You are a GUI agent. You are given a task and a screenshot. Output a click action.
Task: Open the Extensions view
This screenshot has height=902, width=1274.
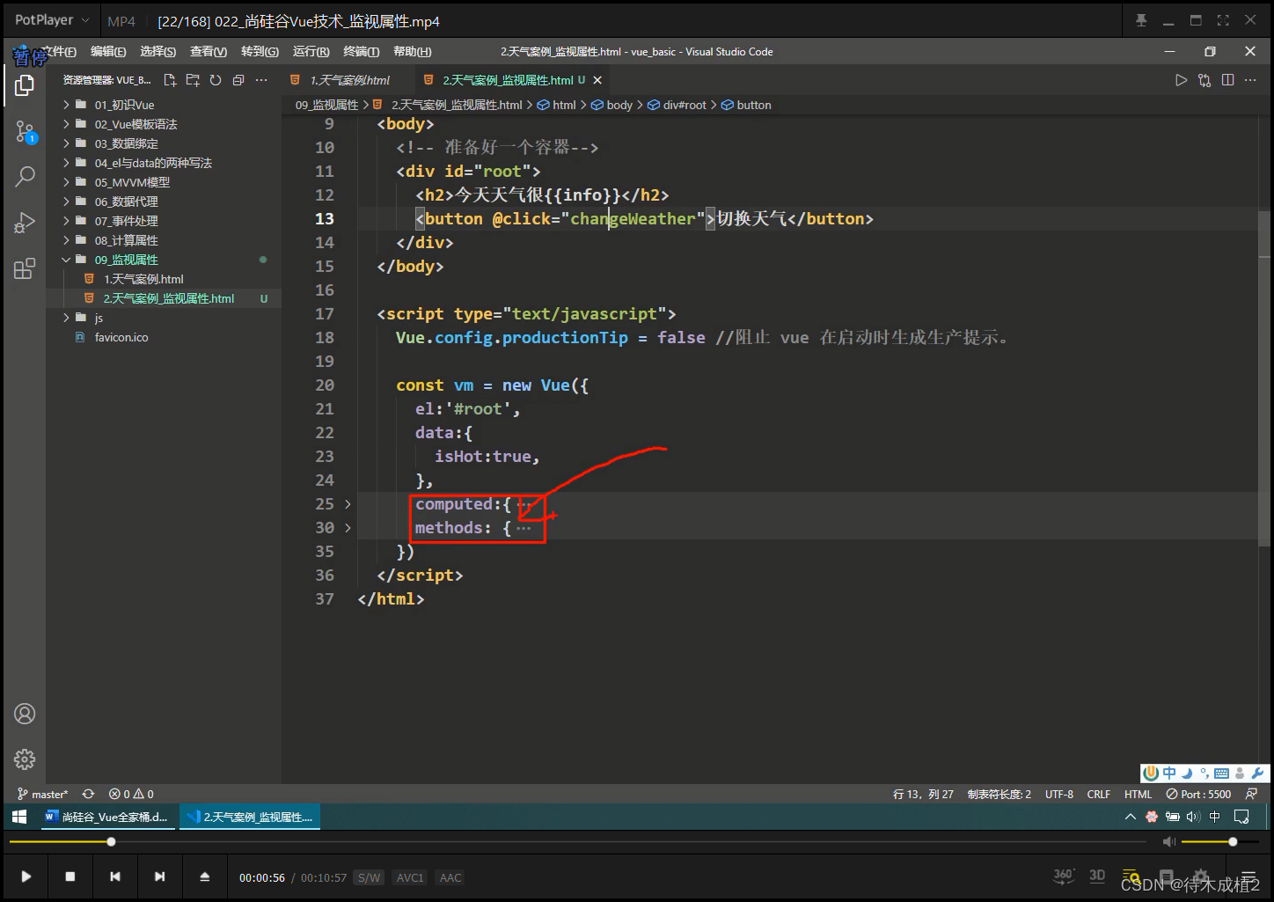tap(25, 268)
